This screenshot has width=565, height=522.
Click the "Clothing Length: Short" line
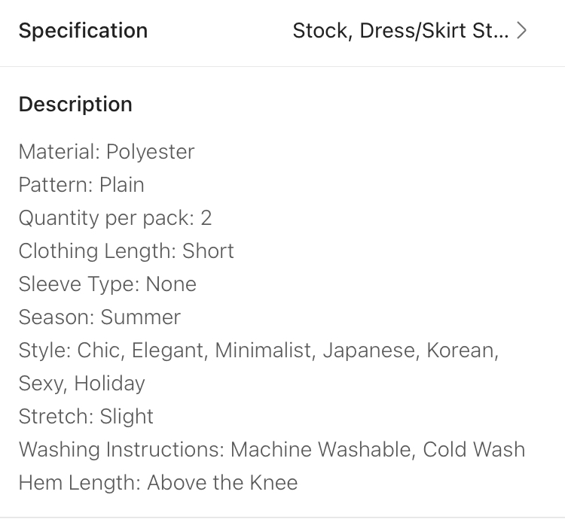127,251
